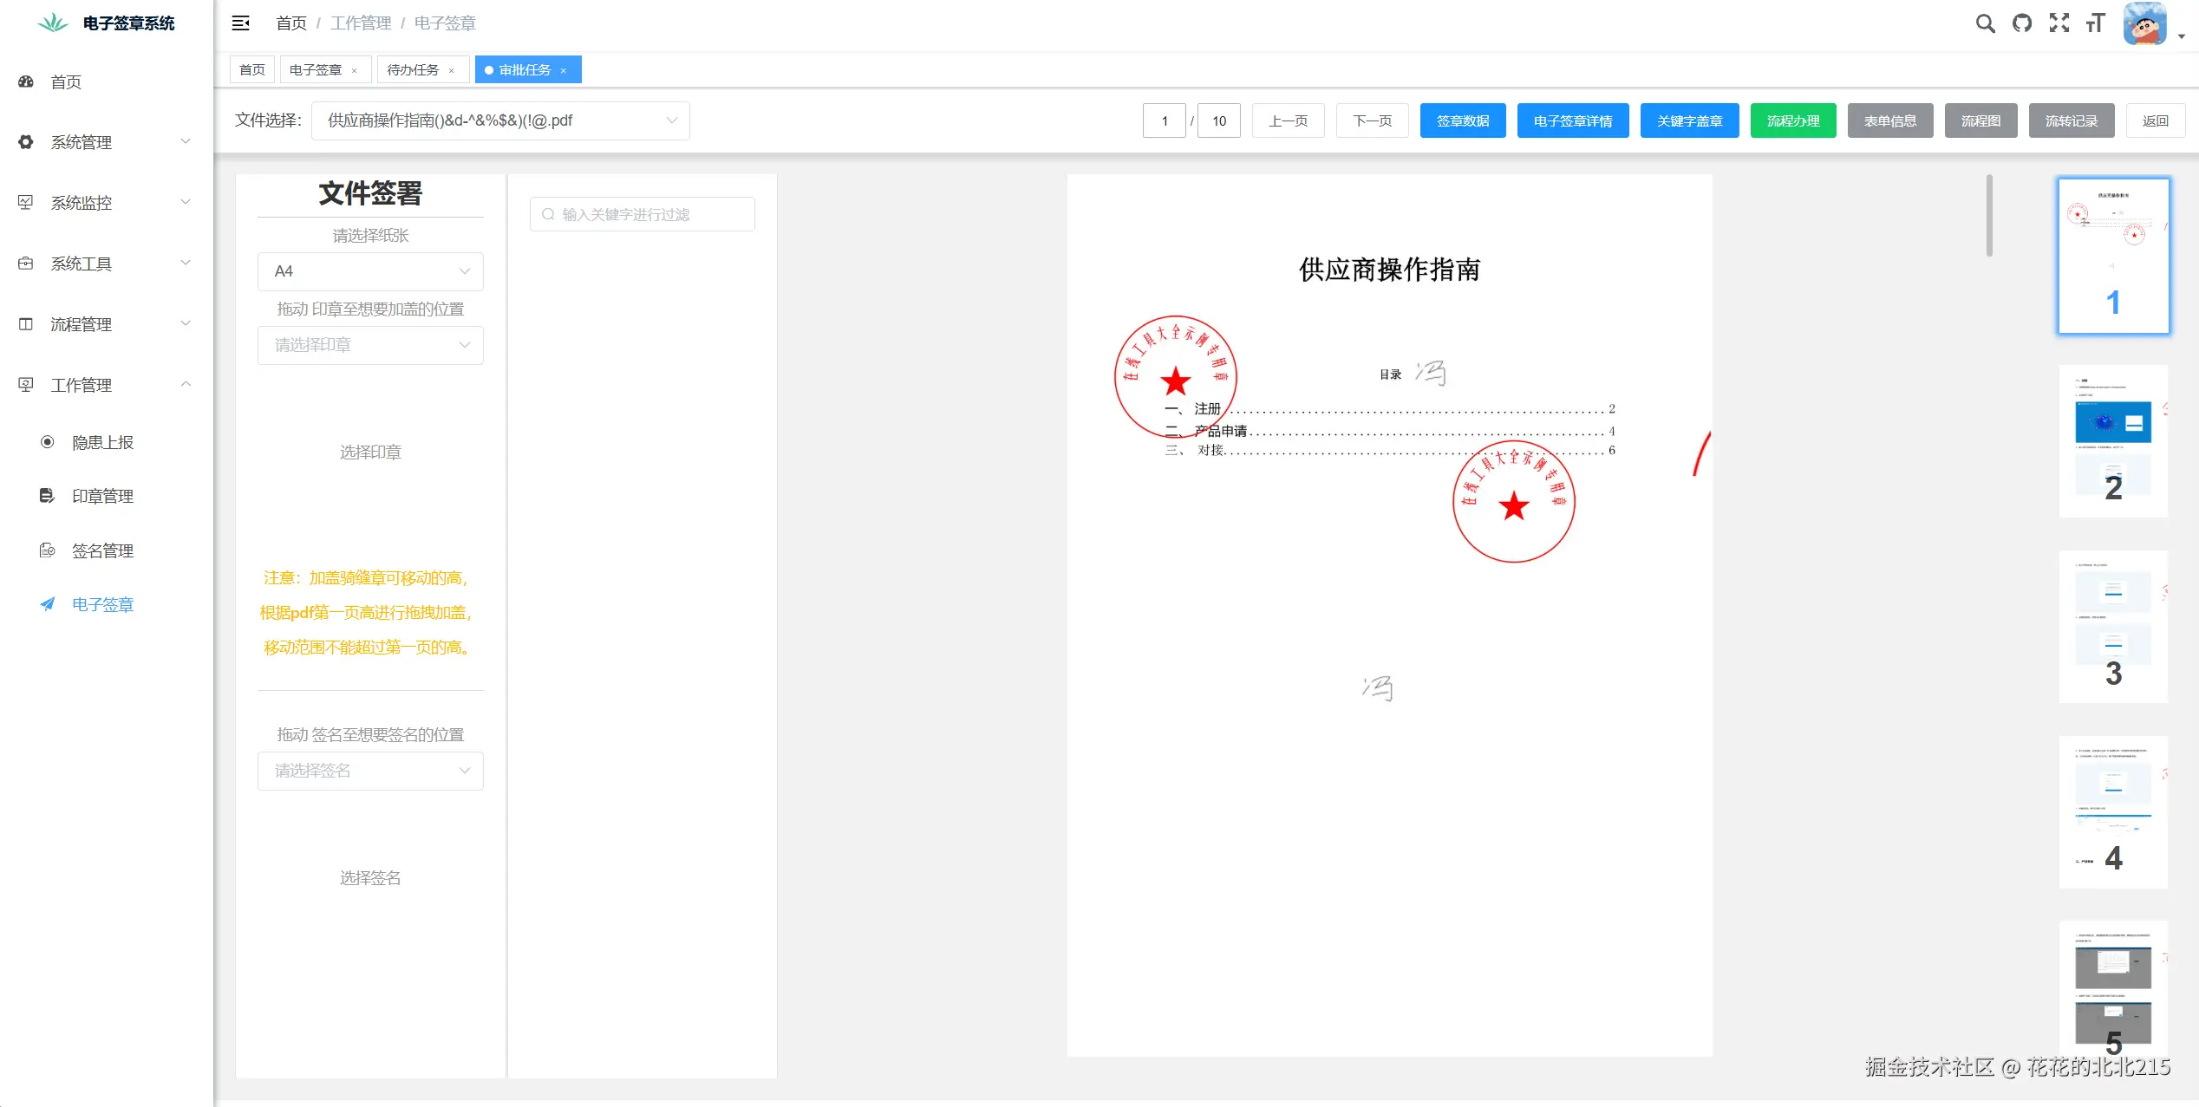Open the header search magnifier icon
The image size is (2199, 1107).
pos(1985,23)
